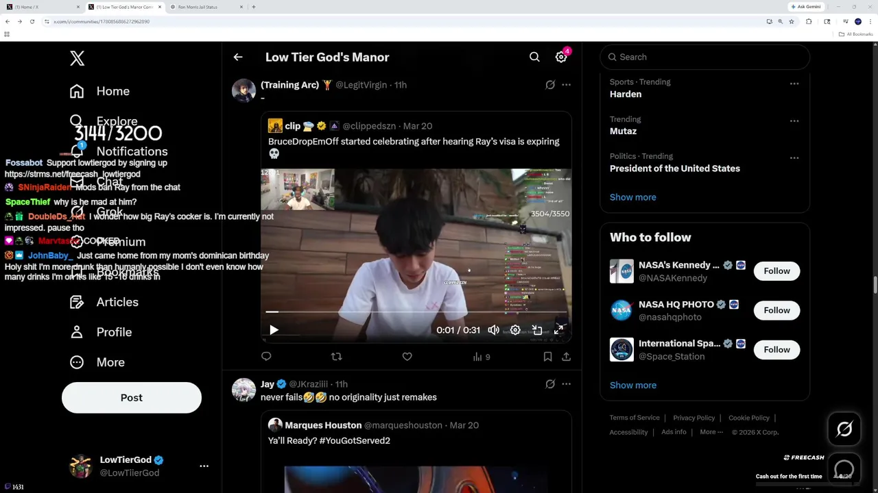The image size is (878, 493).
Task: Open Accessibility footer link
Action: [x=628, y=433]
